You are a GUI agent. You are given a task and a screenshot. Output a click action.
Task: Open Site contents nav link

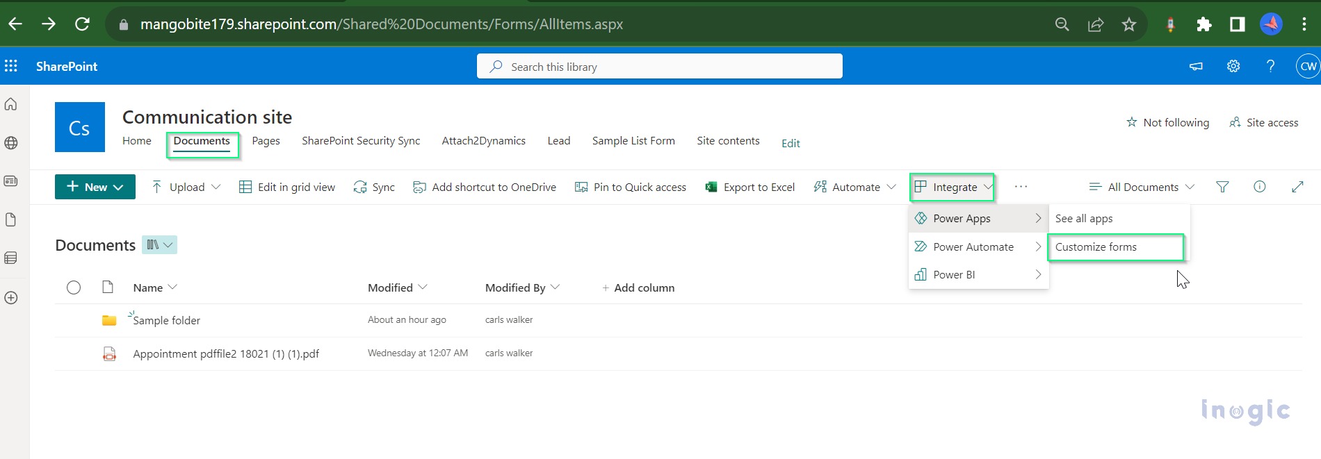pos(728,140)
